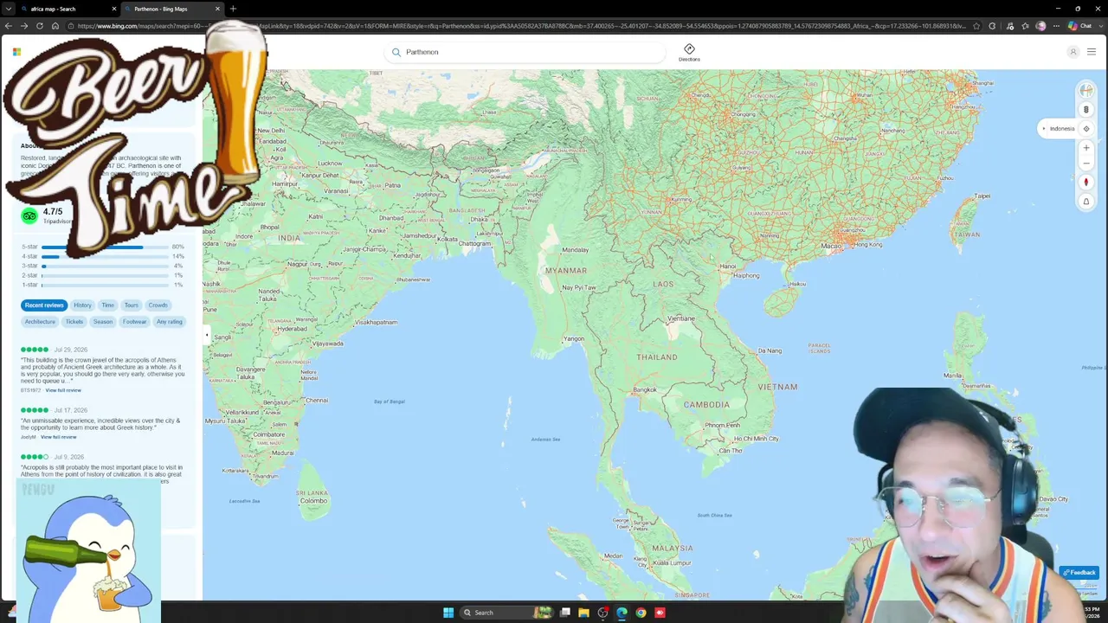Go to the browser home page

coord(55,26)
